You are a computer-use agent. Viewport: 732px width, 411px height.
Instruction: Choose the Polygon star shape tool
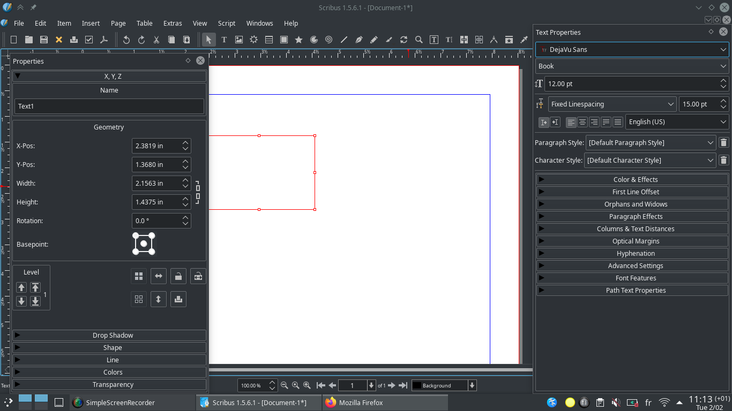point(299,40)
